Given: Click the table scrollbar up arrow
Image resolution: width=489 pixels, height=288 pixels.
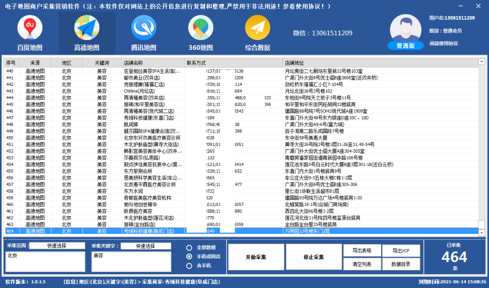Looking at the screenshot, I should click(482, 62).
